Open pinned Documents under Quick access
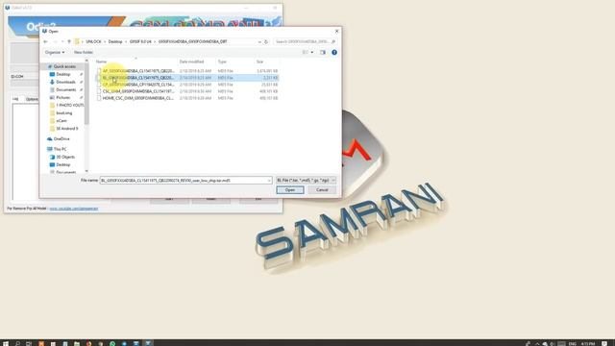615x346 pixels. [x=66, y=89]
